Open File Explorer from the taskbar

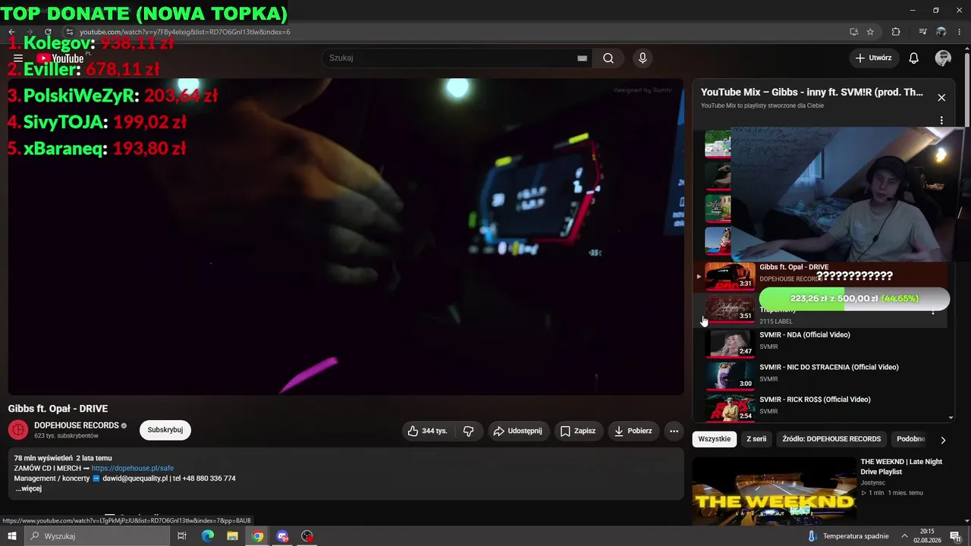[233, 536]
